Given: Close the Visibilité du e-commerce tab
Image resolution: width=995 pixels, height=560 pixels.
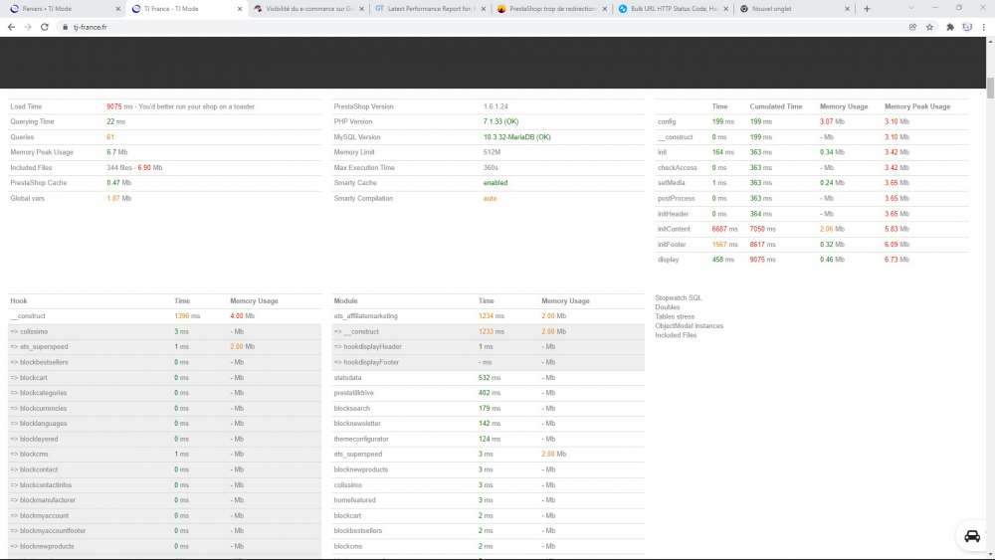Looking at the screenshot, I should 362,9.
